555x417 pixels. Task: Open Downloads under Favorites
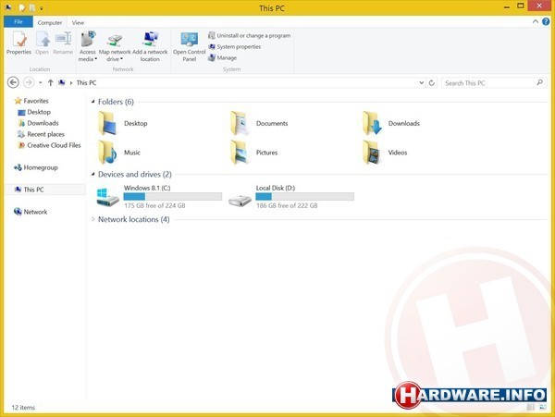coord(38,123)
